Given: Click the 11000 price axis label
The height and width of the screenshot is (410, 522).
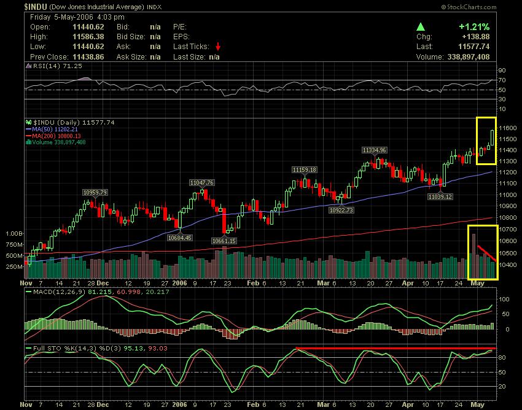Looking at the screenshot, I should [x=507, y=195].
